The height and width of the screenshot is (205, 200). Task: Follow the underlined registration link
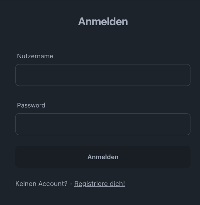tap(100, 184)
